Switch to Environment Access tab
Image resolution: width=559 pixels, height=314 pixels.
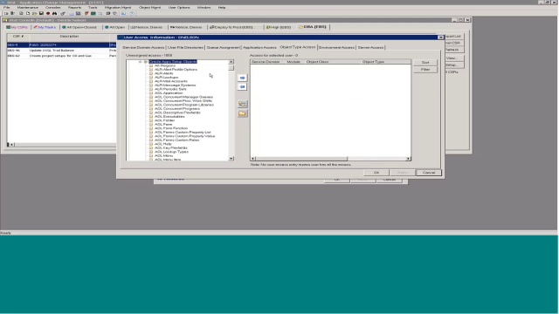(336, 47)
